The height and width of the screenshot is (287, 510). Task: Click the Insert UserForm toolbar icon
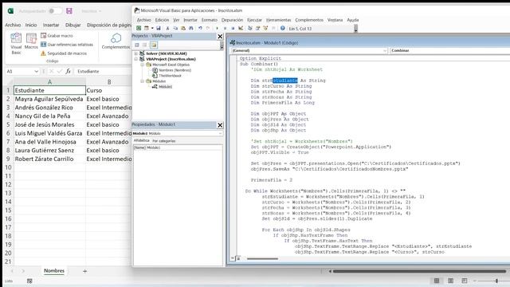coord(147,29)
